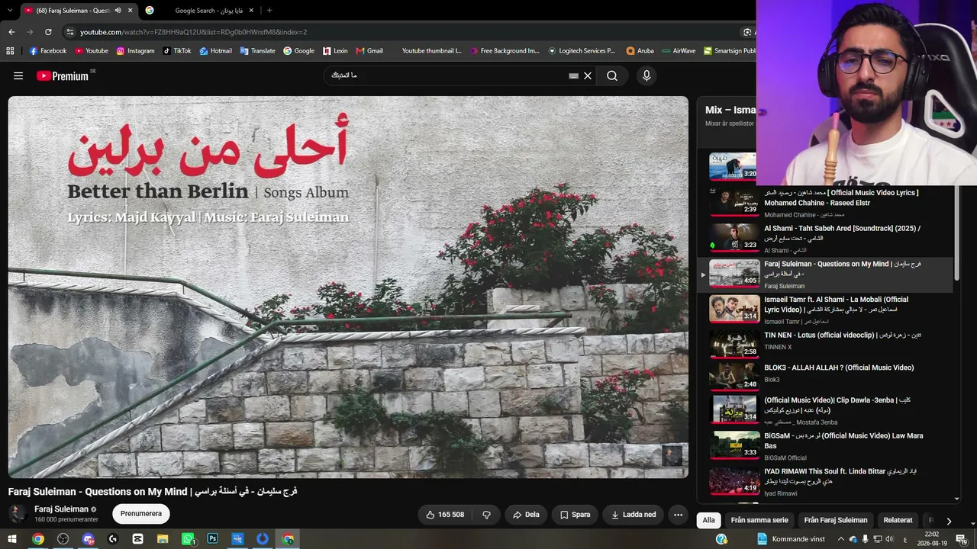Open the TikTok bookmark
The image size is (977, 549).
(177, 51)
